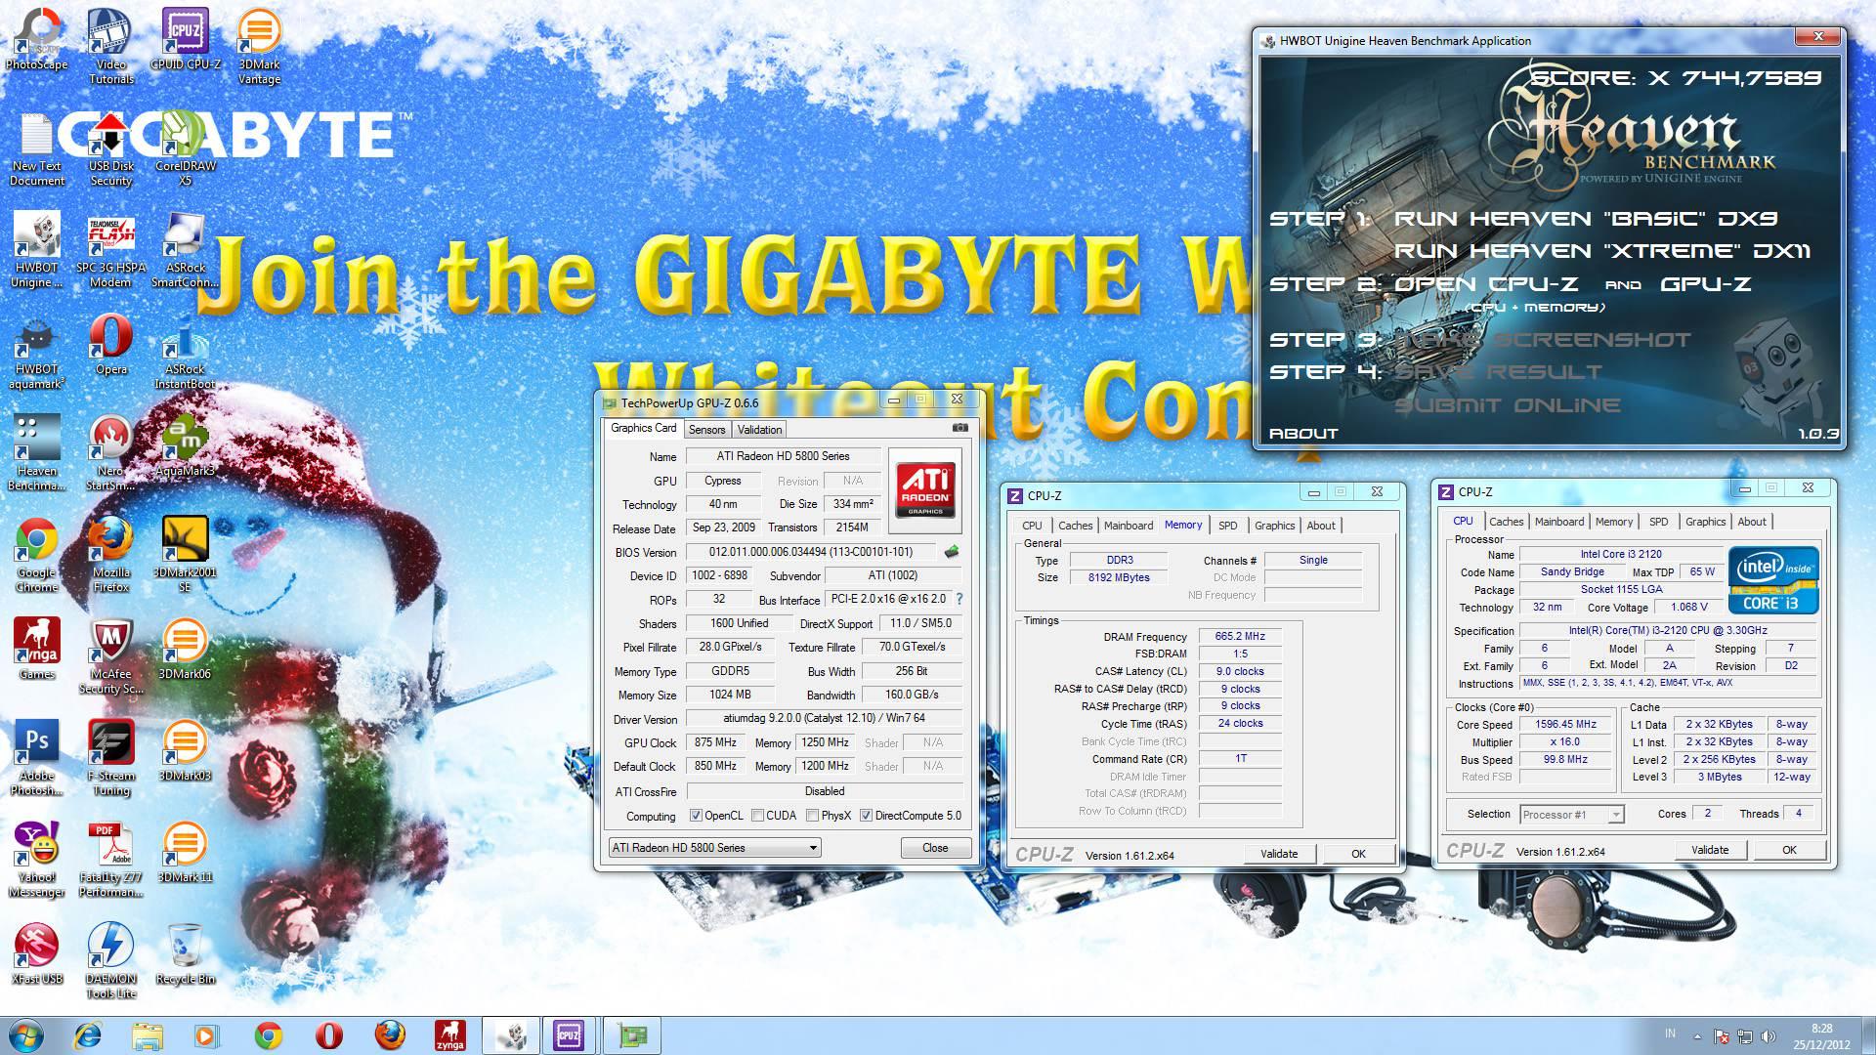Viewport: 1876px width, 1055px height.
Task: Click RUN HEAVEN "BASIC" DX9 in HWBOT app
Action: pos(1585,219)
